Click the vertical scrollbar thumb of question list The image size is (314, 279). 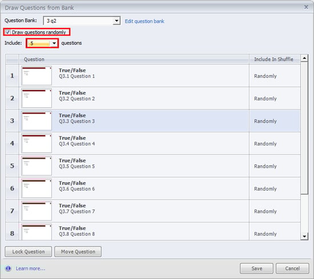(x=304, y=128)
